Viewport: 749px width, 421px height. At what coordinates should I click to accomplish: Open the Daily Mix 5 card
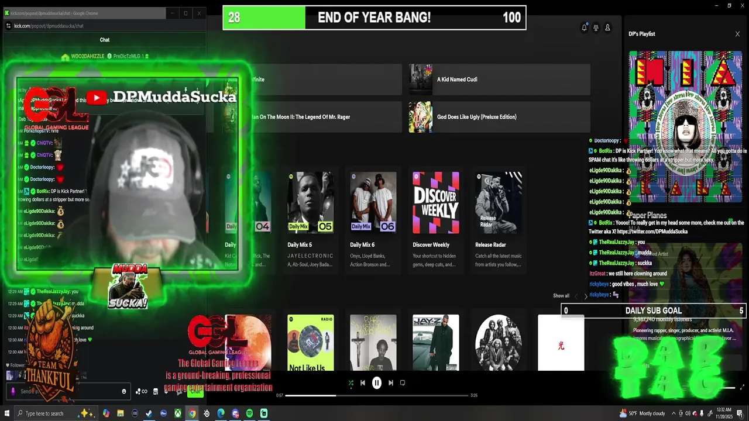(x=311, y=219)
